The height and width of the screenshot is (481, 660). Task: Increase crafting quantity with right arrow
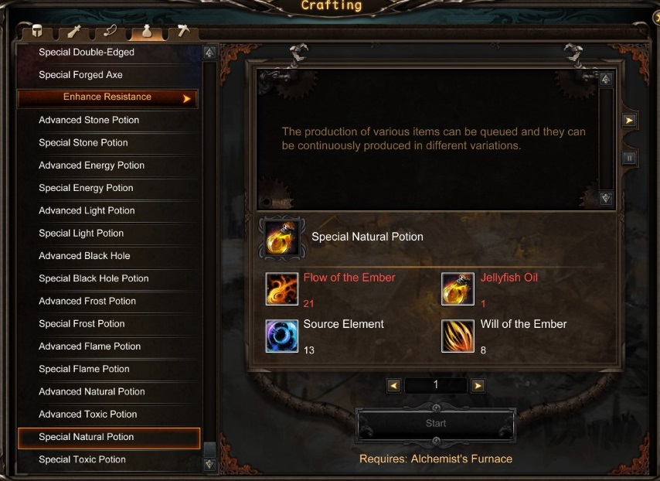point(478,385)
